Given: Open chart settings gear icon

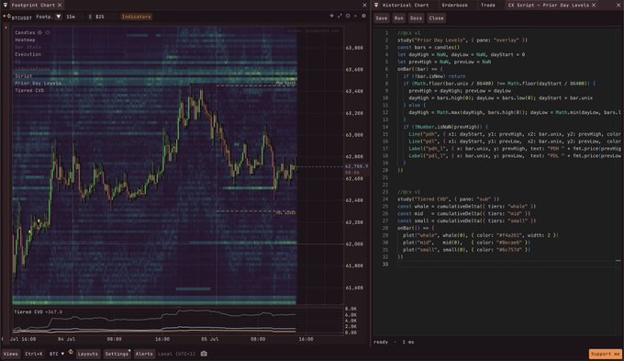Looking at the screenshot, I should (363, 16).
